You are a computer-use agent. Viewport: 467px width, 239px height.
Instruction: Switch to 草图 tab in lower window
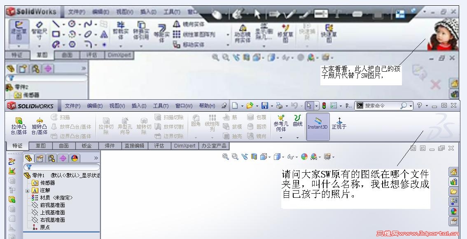click(x=40, y=146)
